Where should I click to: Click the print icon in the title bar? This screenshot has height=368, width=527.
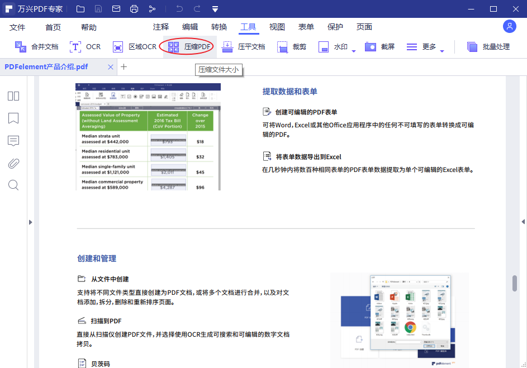(x=134, y=8)
